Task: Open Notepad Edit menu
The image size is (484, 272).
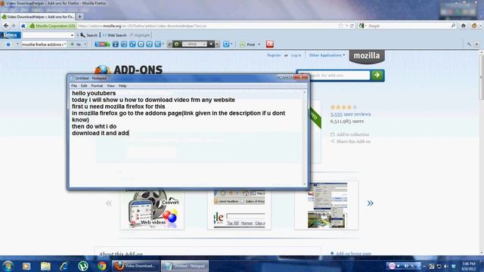Action: (84, 85)
